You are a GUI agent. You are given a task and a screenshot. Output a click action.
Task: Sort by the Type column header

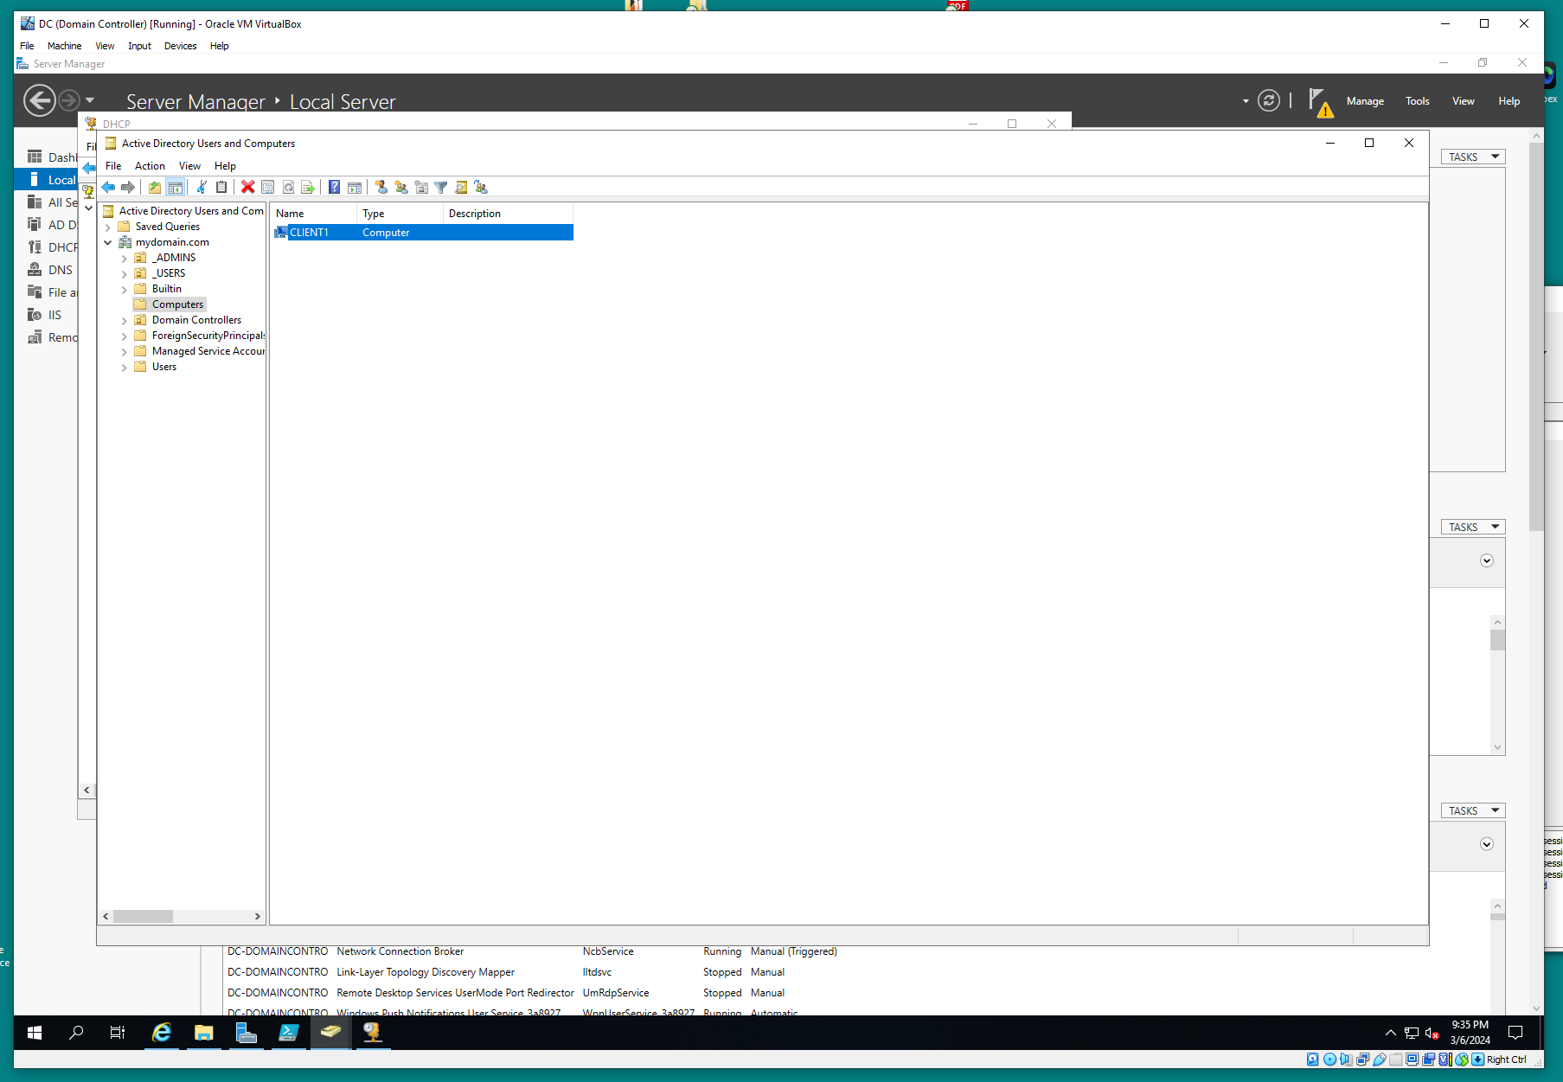click(400, 214)
